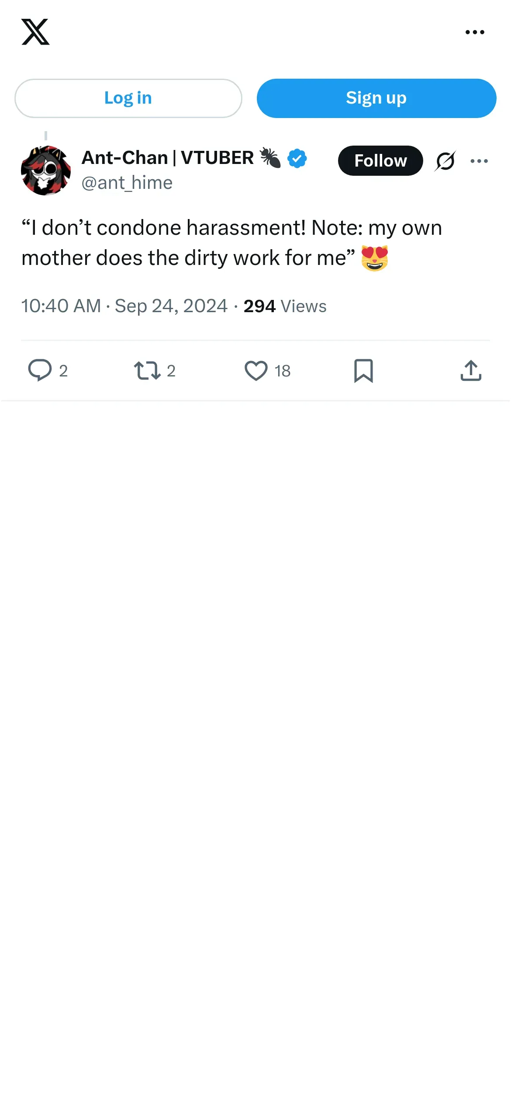Open Ant-Chan | VTUBER display name link
This screenshot has height=1107, width=511.
168,157
